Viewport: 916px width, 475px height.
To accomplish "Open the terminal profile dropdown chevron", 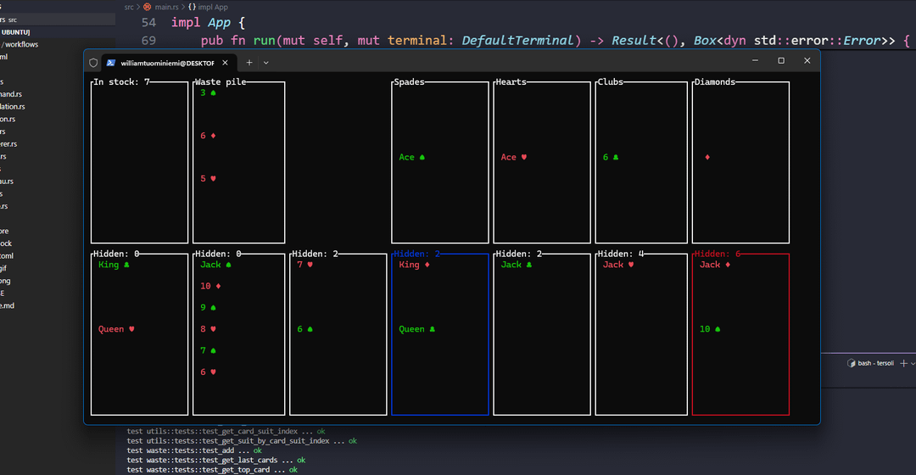I will click(x=265, y=63).
